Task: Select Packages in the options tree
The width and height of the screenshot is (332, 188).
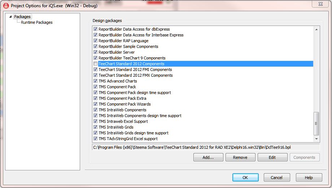Action: (22, 17)
